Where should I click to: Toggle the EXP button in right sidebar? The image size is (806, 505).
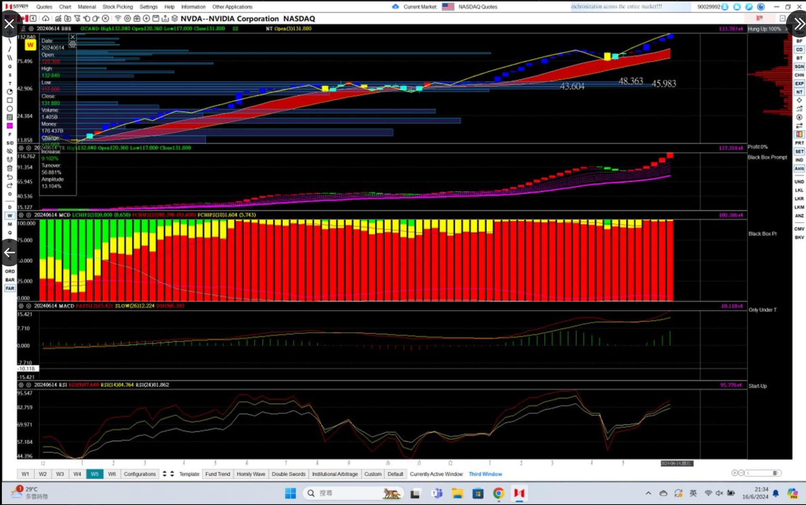[x=799, y=84]
